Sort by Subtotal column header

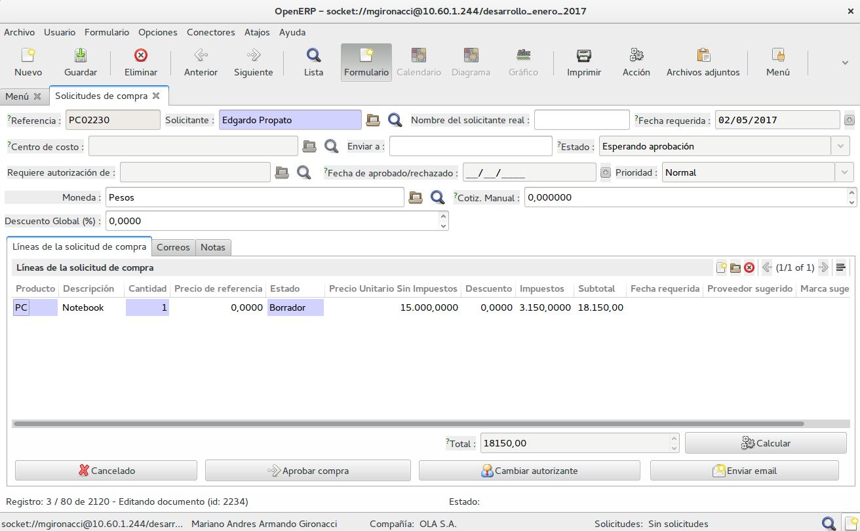click(596, 288)
